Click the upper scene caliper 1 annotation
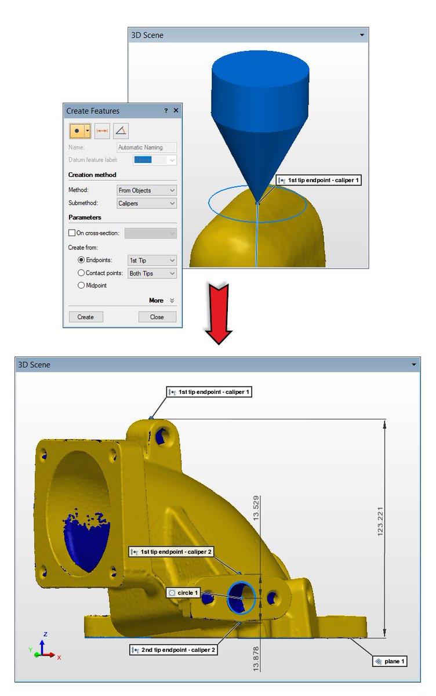The height and width of the screenshot is (696, 436). [x=319, y=180]
